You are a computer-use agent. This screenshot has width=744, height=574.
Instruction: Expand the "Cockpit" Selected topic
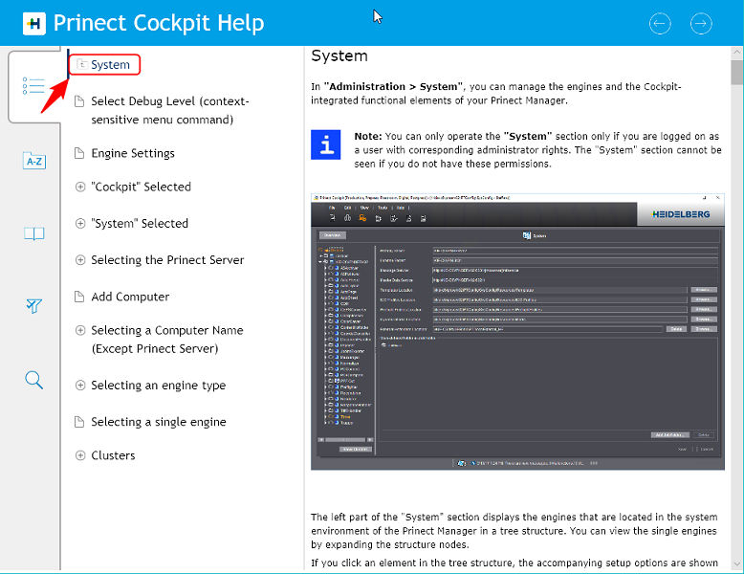point(80,188)
